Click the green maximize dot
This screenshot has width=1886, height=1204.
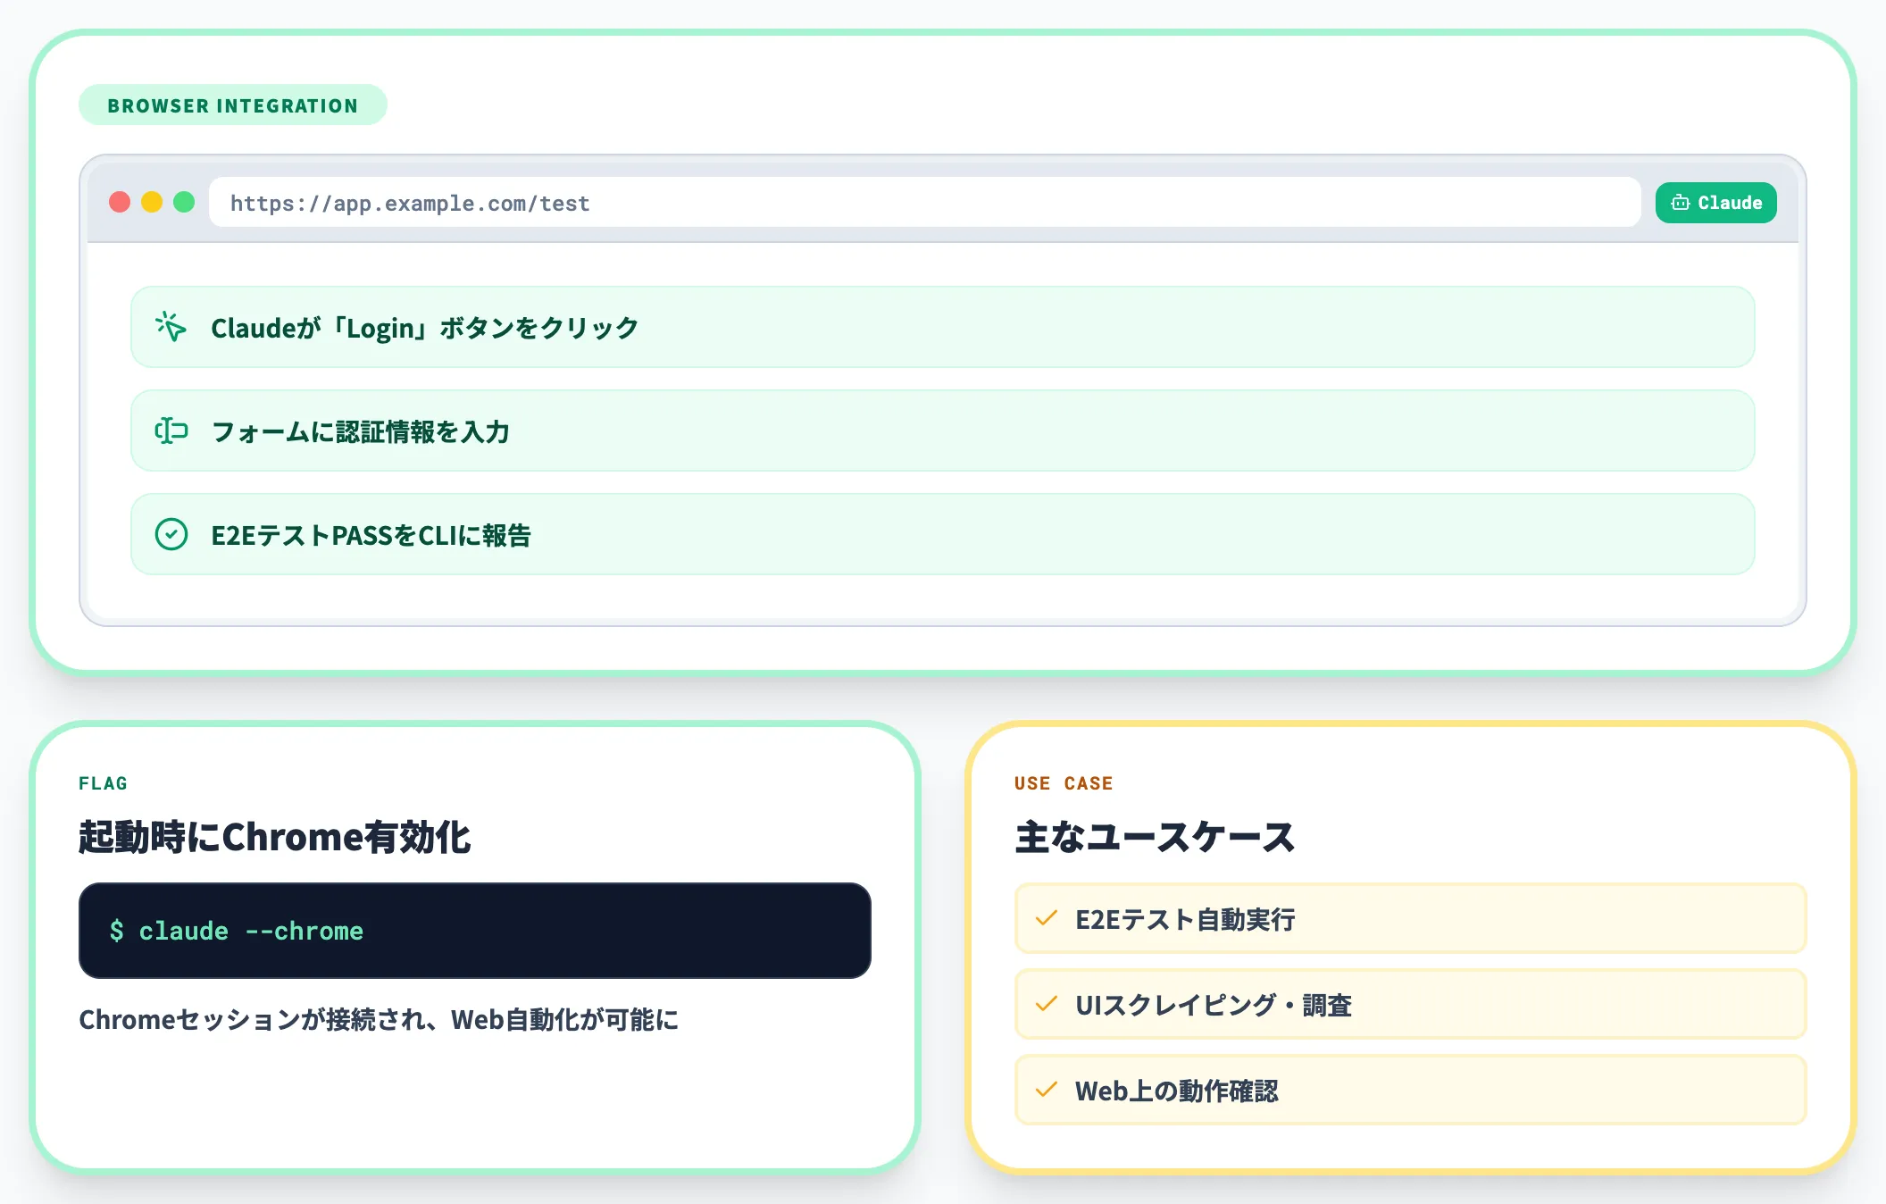(x=184, y=203)
